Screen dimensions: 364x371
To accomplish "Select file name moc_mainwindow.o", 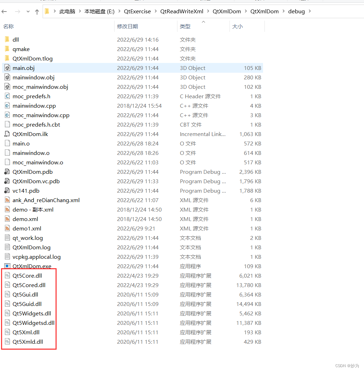I will click(x=38, y=163).
